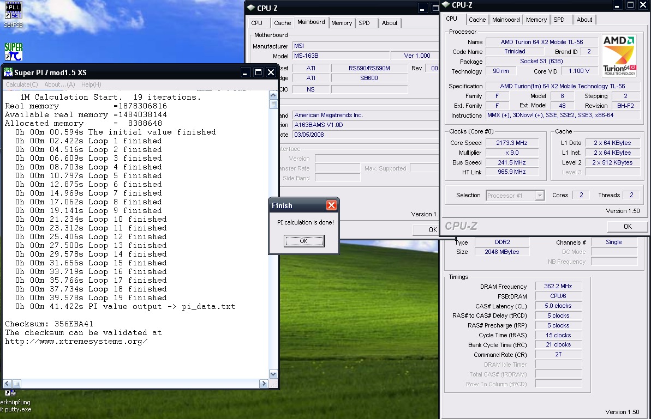Open the About menu in Super PI
The height and width of the screenshot is (419, 651).
click(x=59, y=84)
